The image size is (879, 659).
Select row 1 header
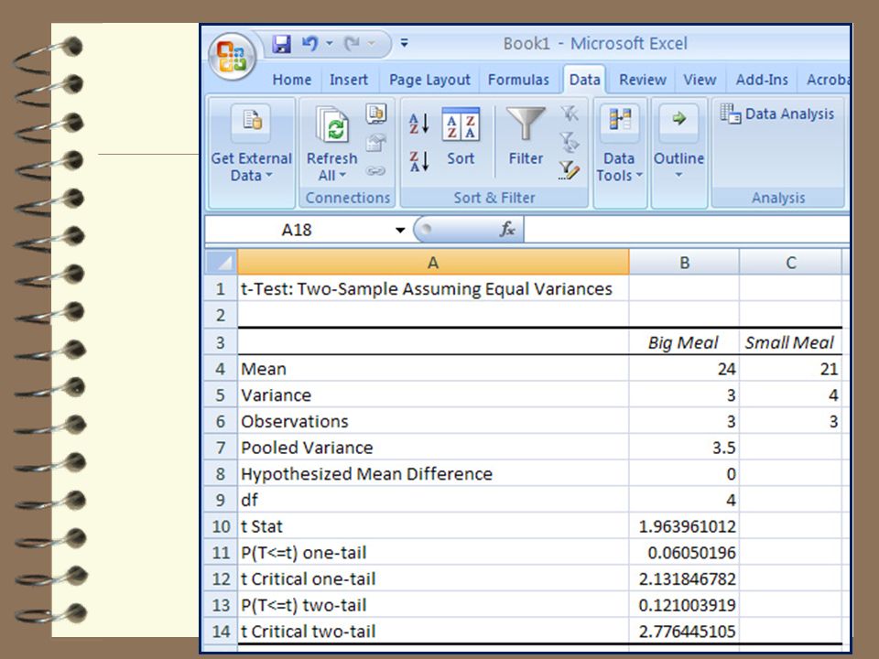coord(221,289)
